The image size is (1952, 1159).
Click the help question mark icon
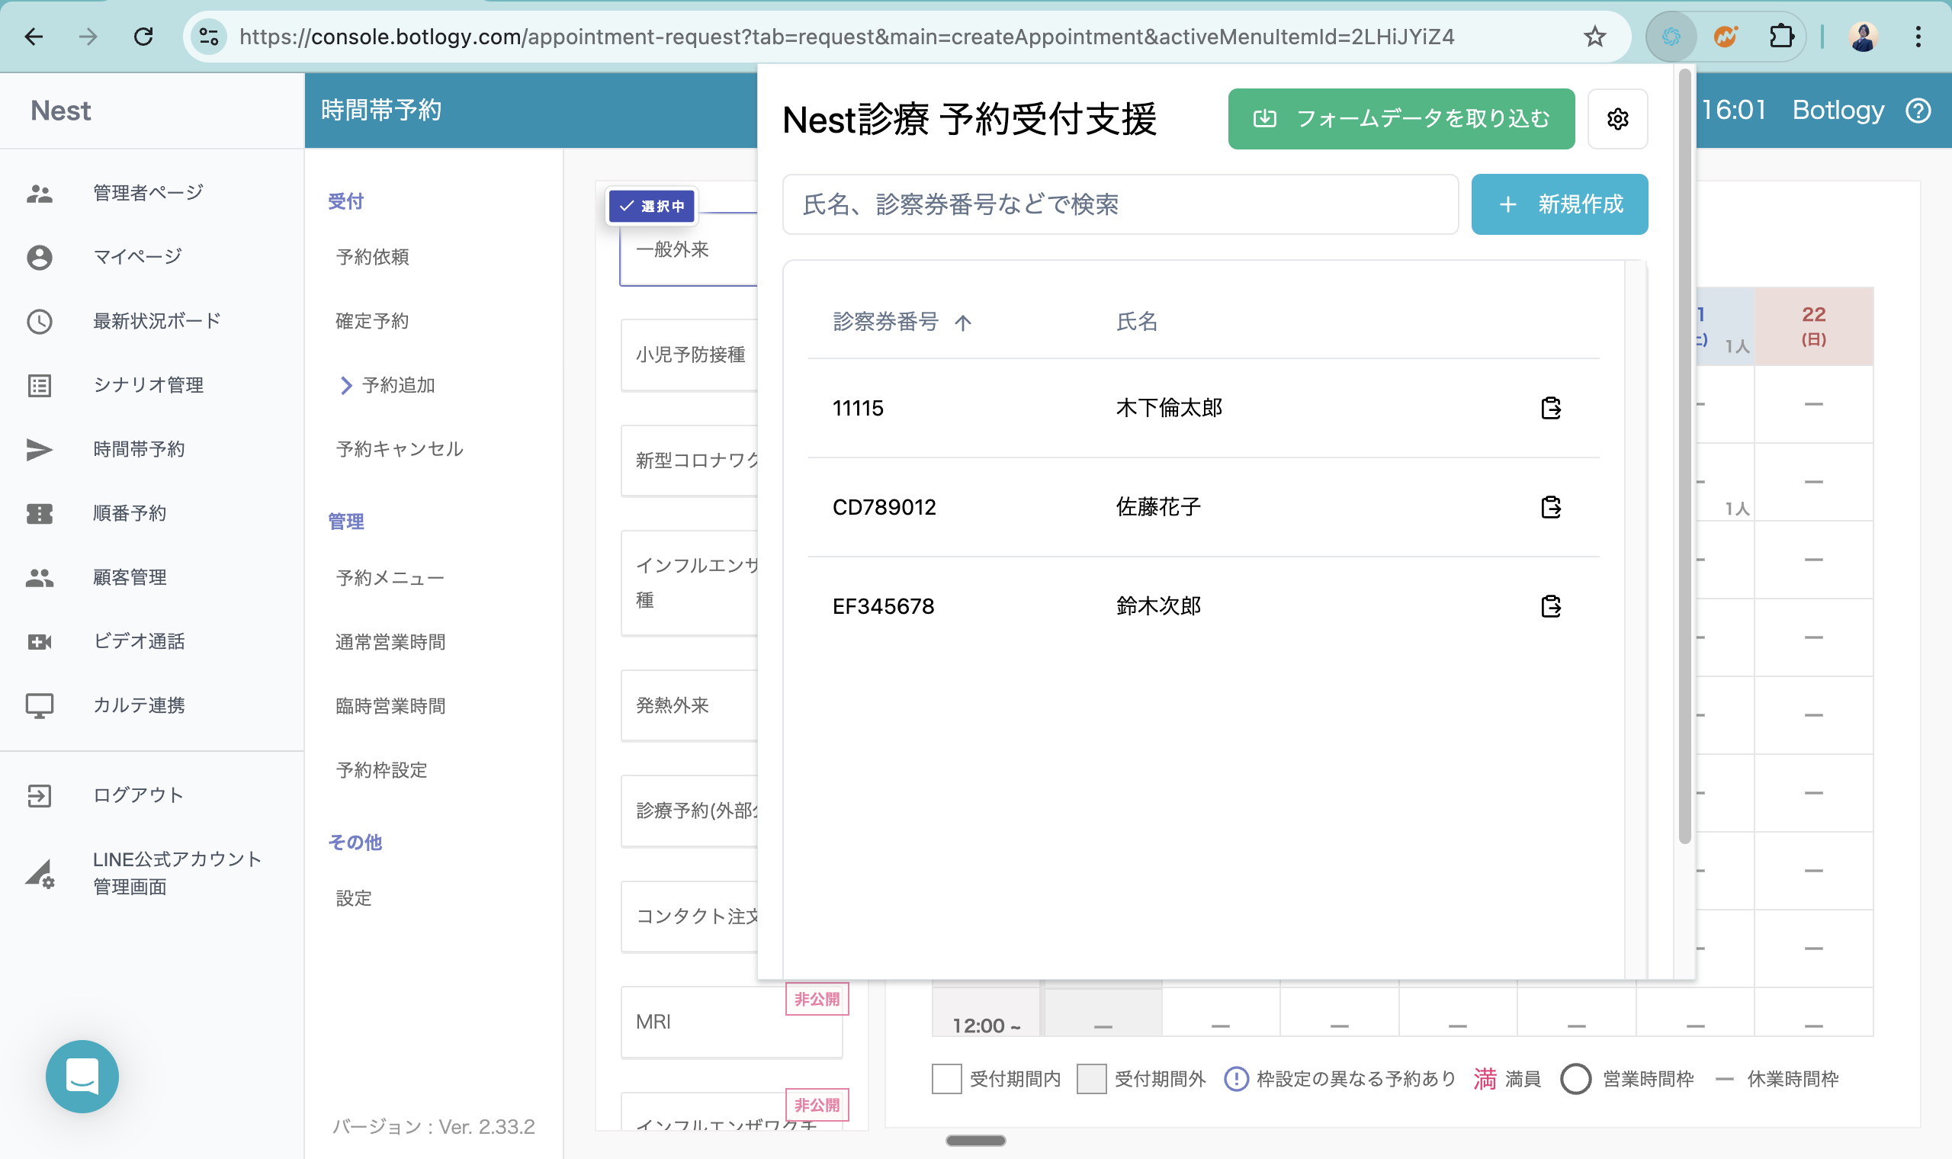tap(1918, 111)
